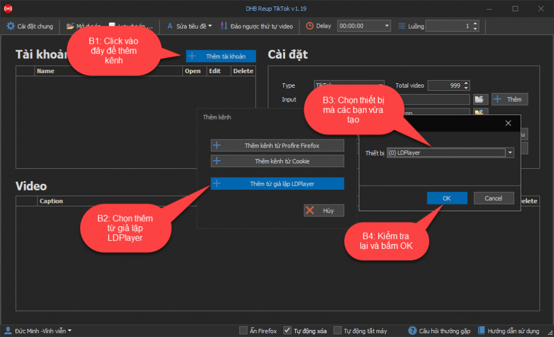Screen dimensions: 554x337
Task: Click the DHB Reup TikTok app icon
Action: coord(8,9)
